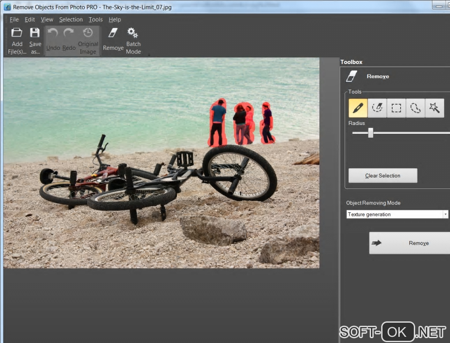Select the Marker pencil tool
The width and height of the screenshot is (450, 343).
click(x=358, y=108)
